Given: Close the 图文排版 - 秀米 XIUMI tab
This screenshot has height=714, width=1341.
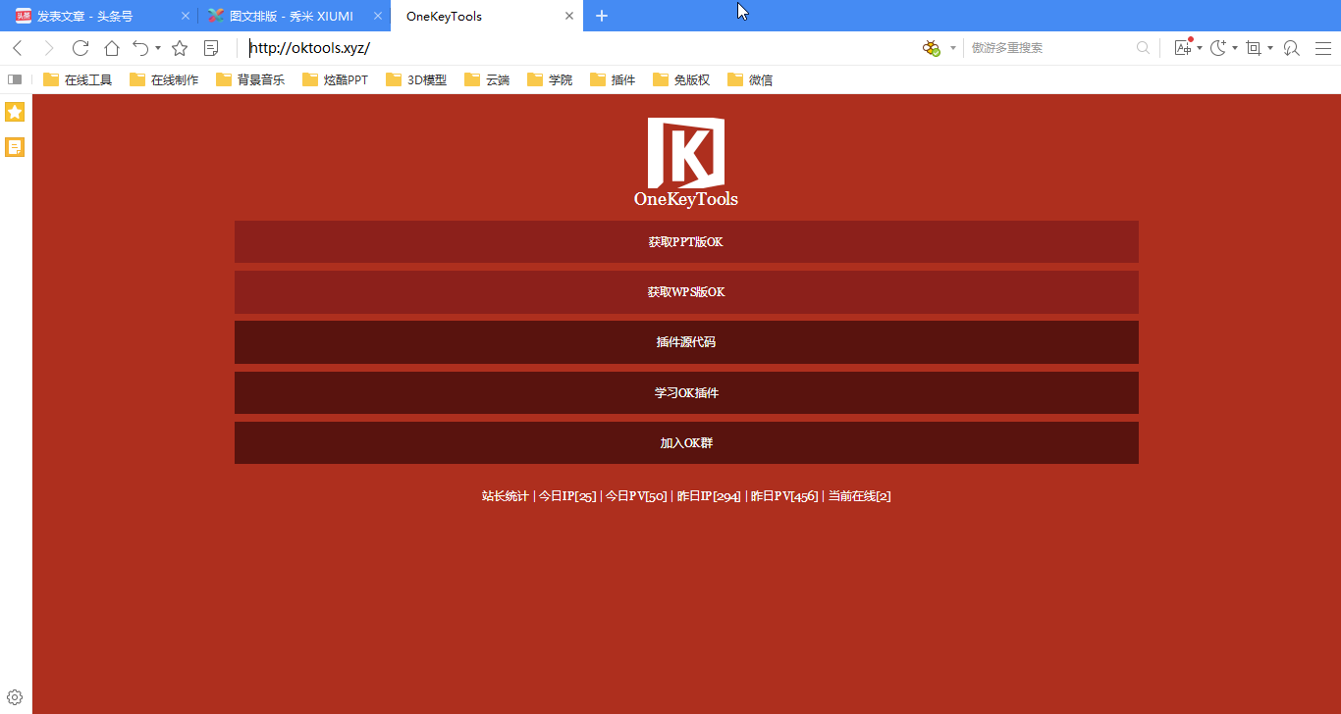Looking at the screenshot, I should click(378, 16).
